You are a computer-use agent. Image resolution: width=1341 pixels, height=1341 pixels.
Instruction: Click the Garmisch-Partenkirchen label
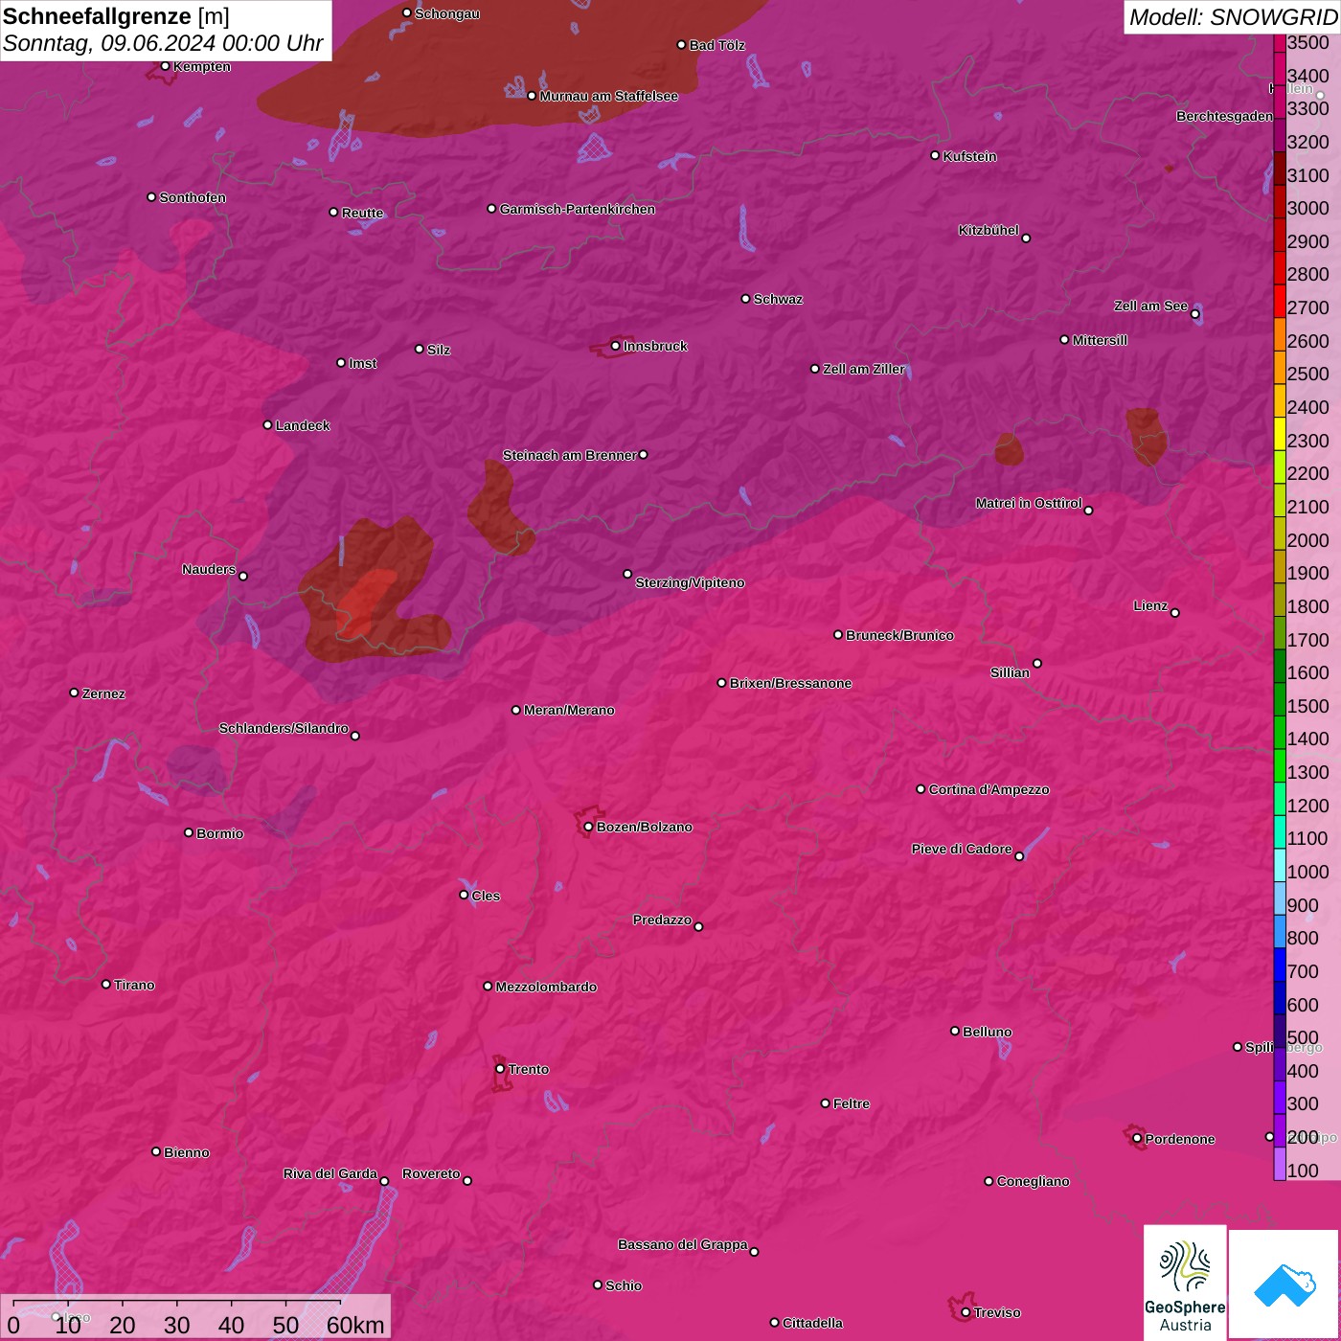click(578, 209)
